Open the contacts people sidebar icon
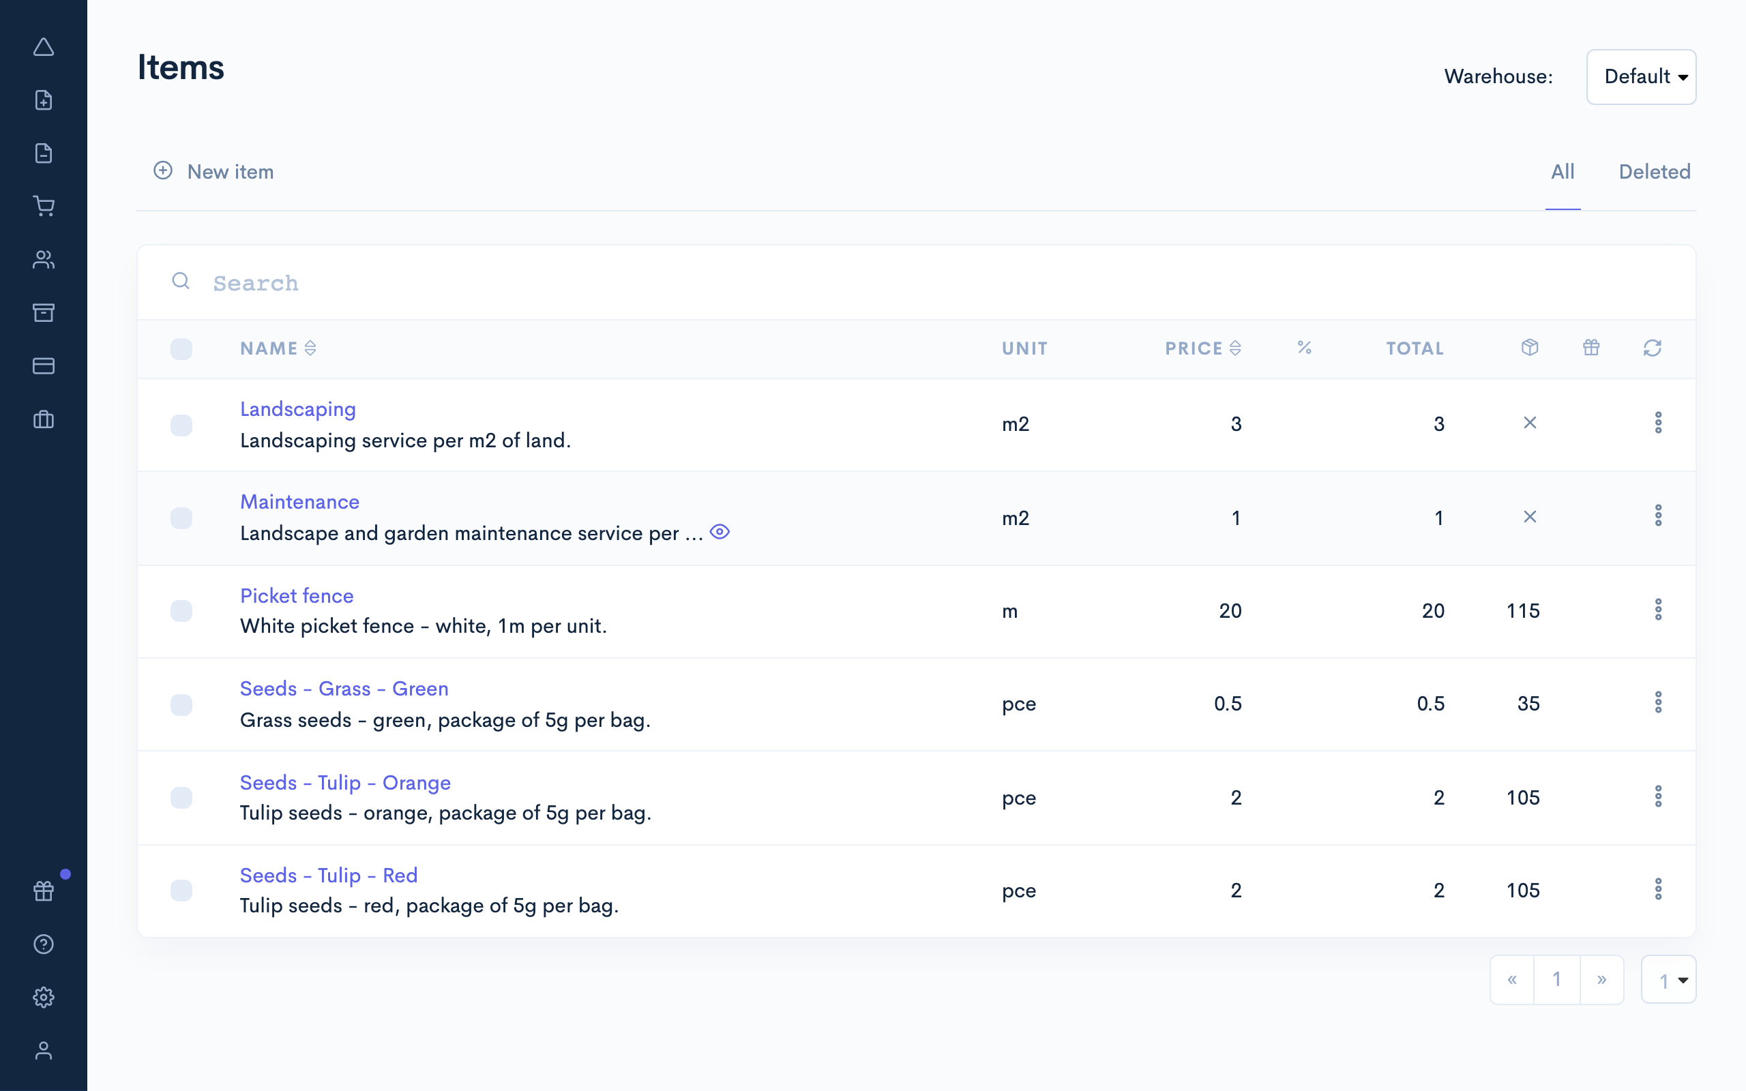 pyautogui.click(x=43, y=260)
